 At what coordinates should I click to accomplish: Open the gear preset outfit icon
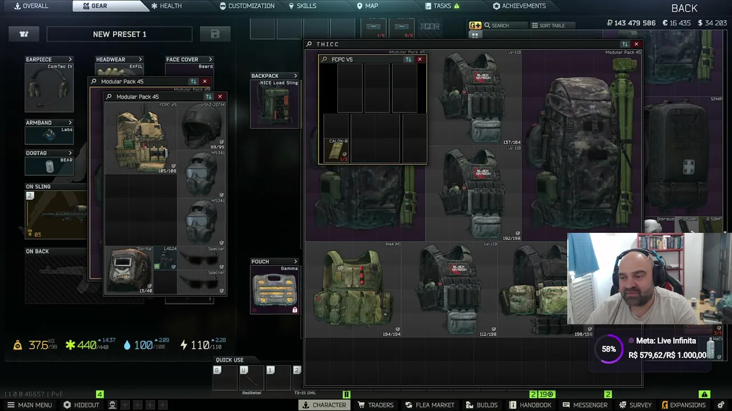tap(24, 34)
